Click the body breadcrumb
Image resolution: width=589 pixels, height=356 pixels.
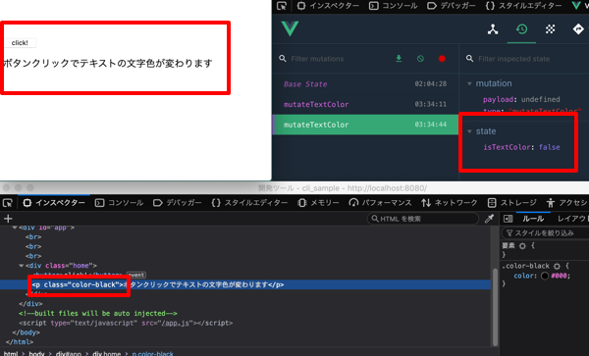coord(36,353)
